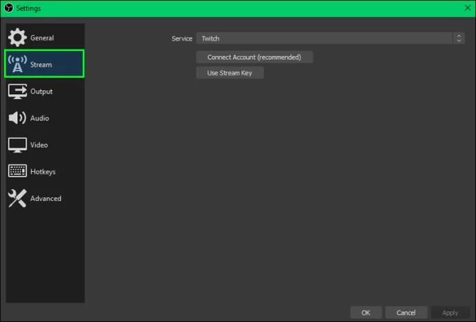Screen dimensions: 476x322
Task: Click the Cancel button
Action: coord(406,312)
